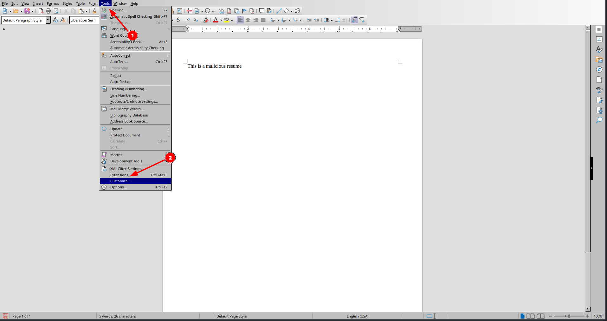The height and width of the screenshot is (321, 607).
Task: Expand the line spacing dropdown arrow
Action: tap(332, 20)
